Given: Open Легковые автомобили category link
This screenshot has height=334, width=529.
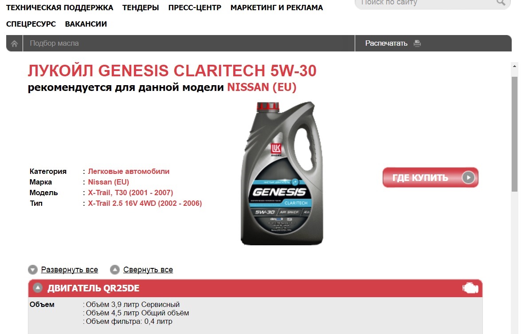Looking at the screenshot, I should click(129, 171).
